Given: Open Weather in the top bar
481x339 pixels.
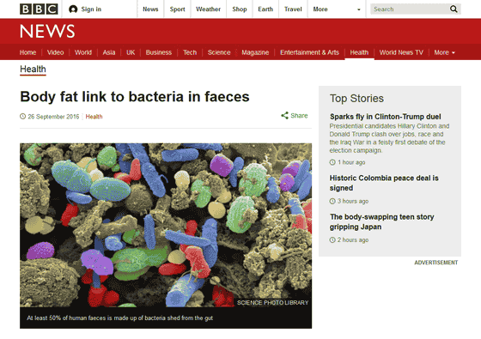Looking at the screenshot, I should [x=208, y=9].
